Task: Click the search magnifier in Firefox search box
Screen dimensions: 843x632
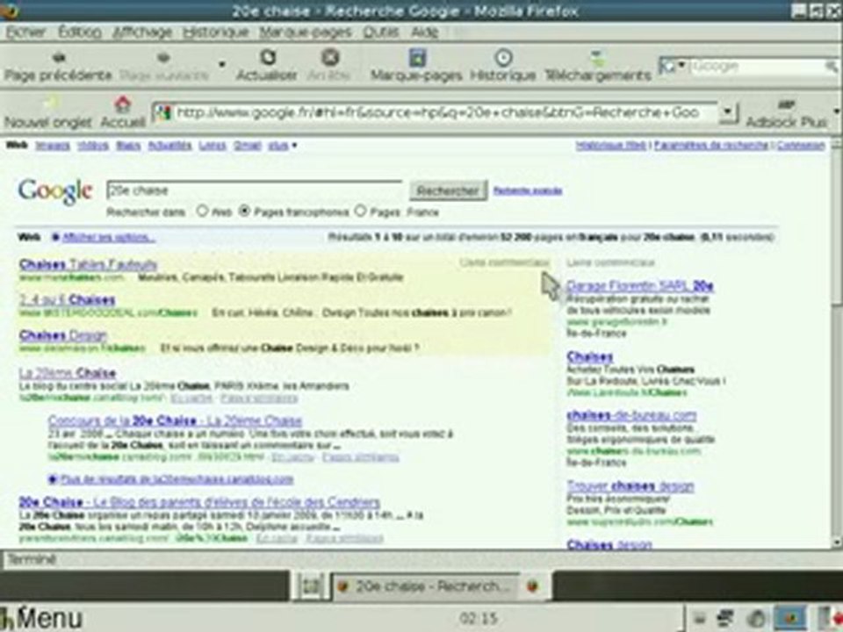Action: click(x=832, y=67)
